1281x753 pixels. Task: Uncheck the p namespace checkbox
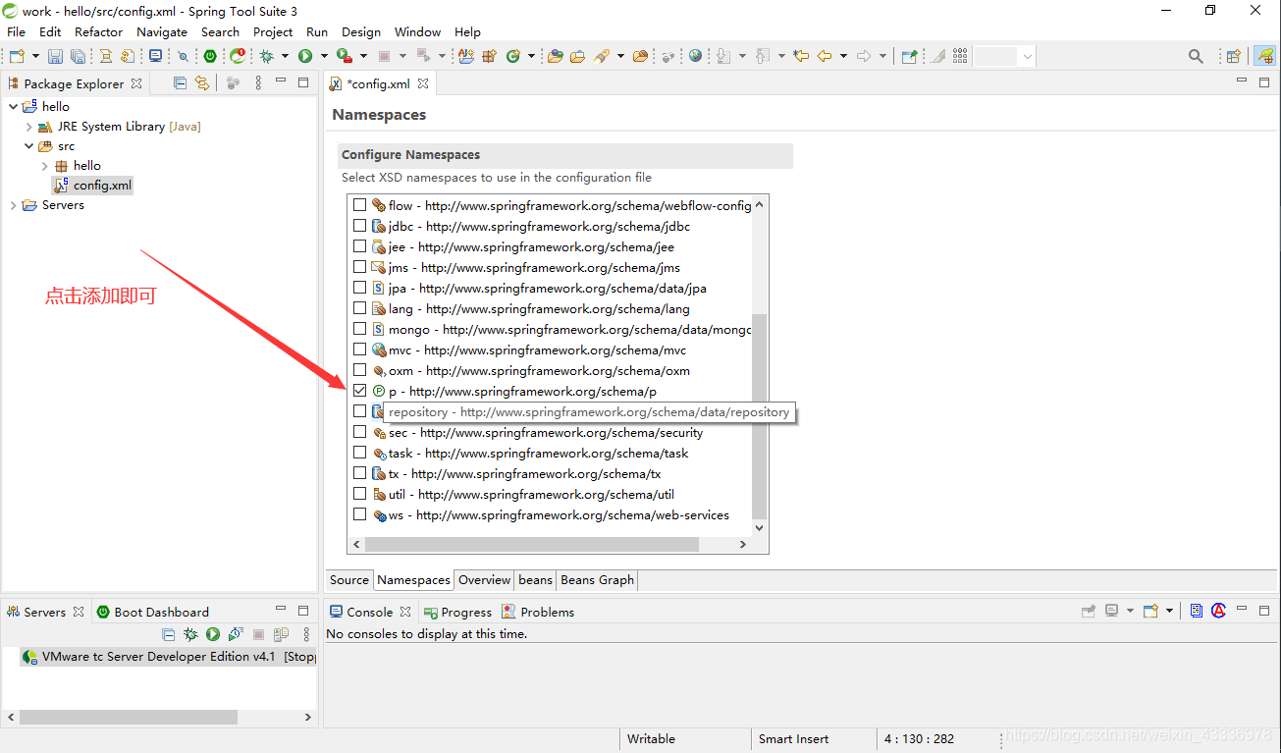359,391
